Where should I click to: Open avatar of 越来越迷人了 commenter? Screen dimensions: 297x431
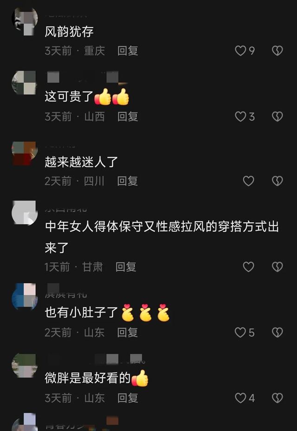pos(25,153)
